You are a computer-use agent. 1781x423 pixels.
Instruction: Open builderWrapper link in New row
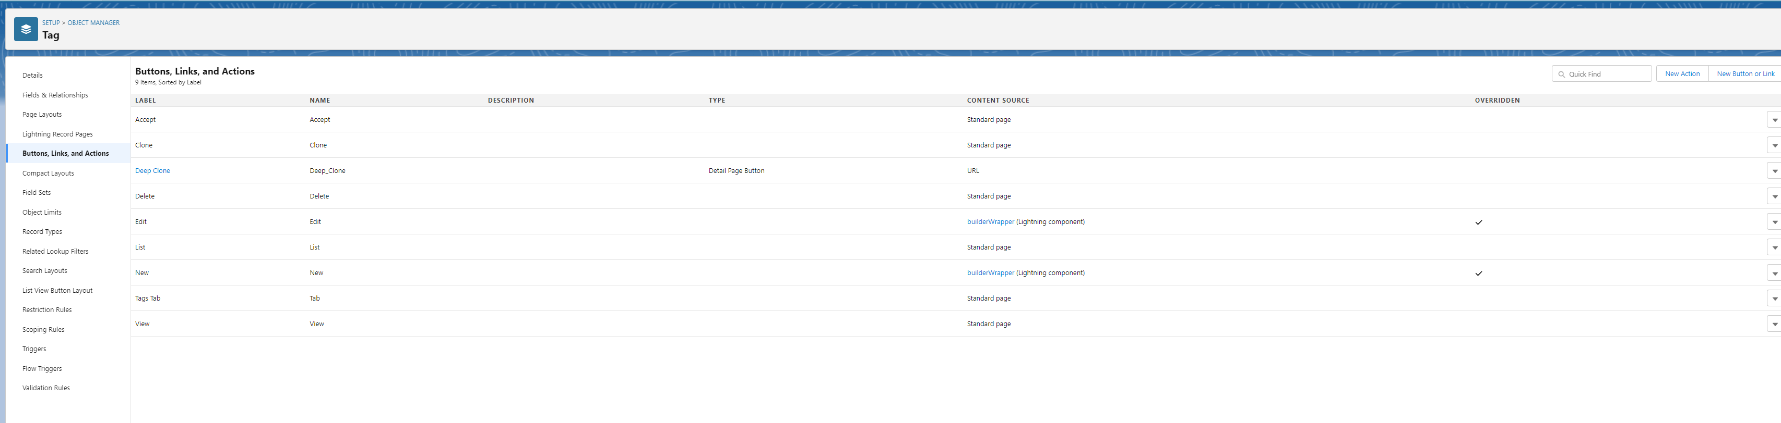(x=990, y=273)
